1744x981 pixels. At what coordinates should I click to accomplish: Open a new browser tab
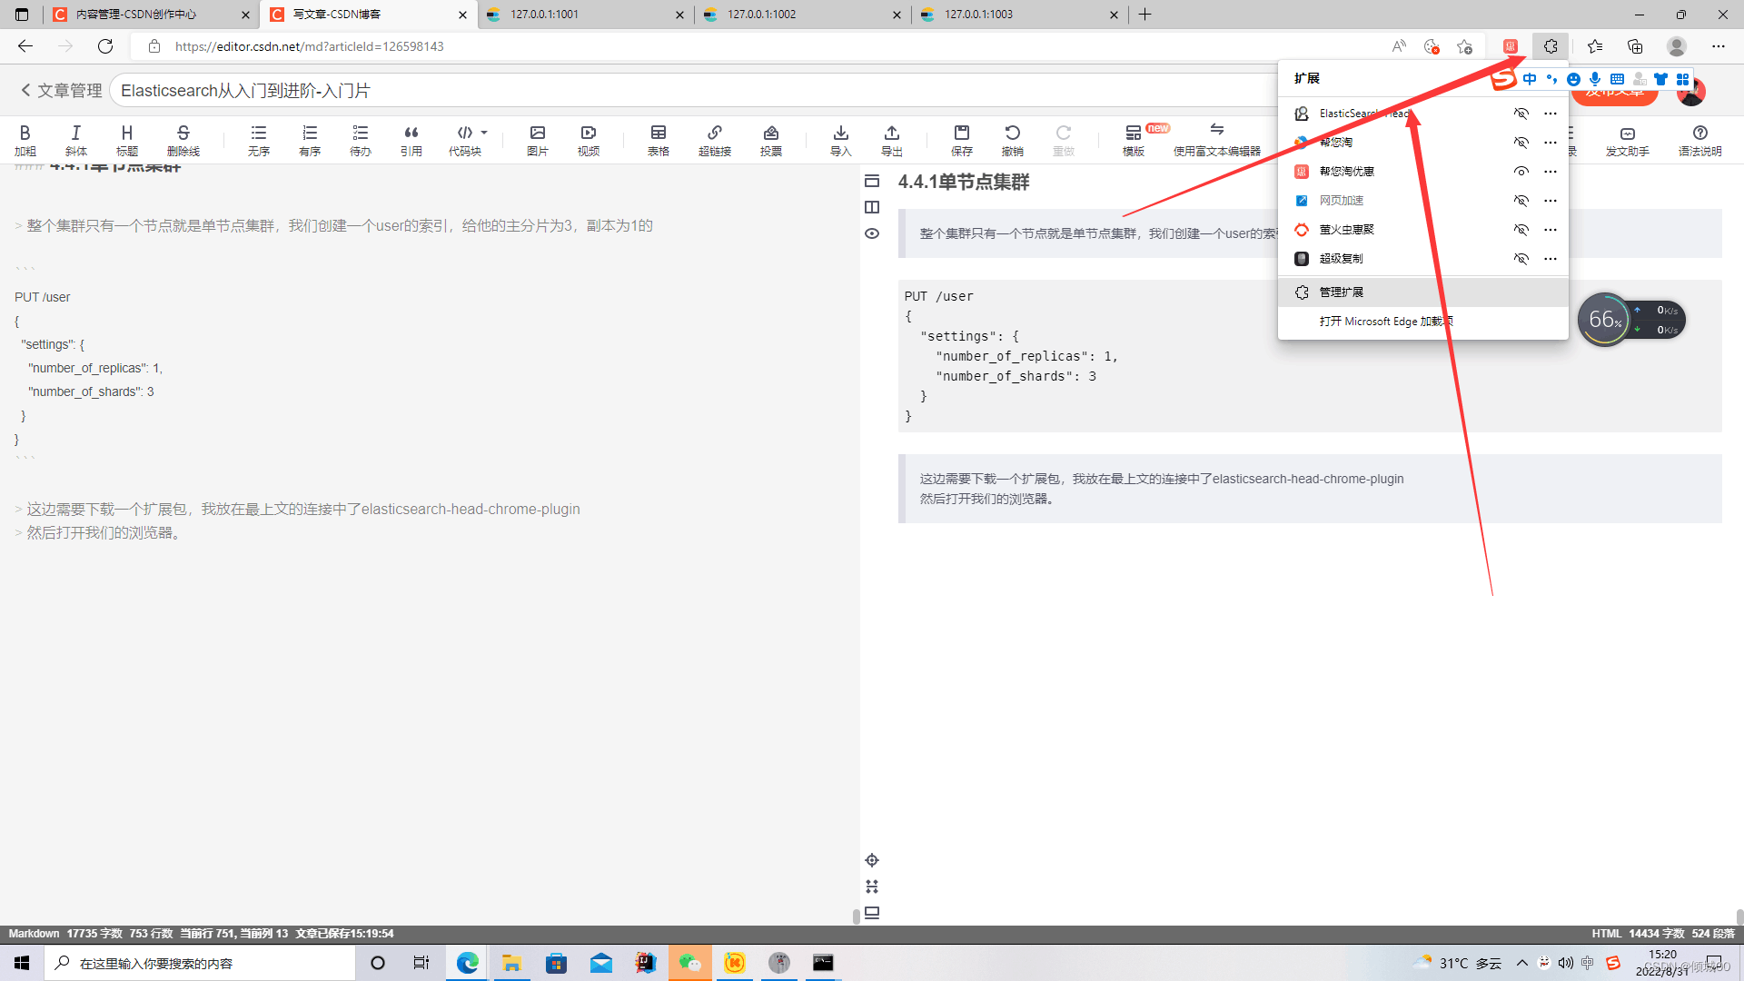click(x=1145, y=15)
